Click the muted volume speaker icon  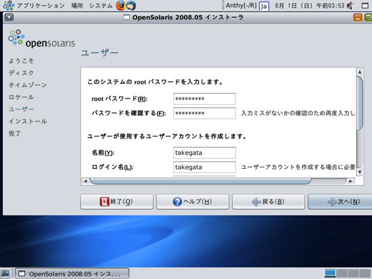tap(350, 5)
